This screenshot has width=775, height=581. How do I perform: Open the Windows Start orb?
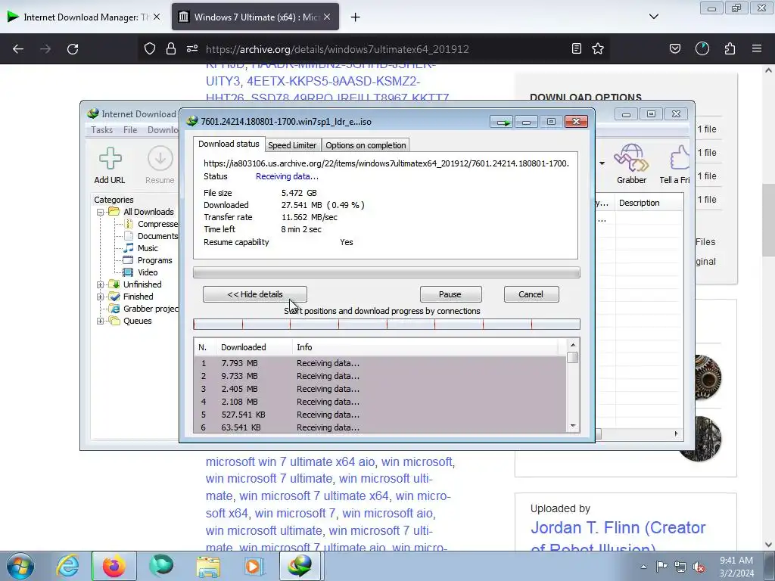coord(20,566)
